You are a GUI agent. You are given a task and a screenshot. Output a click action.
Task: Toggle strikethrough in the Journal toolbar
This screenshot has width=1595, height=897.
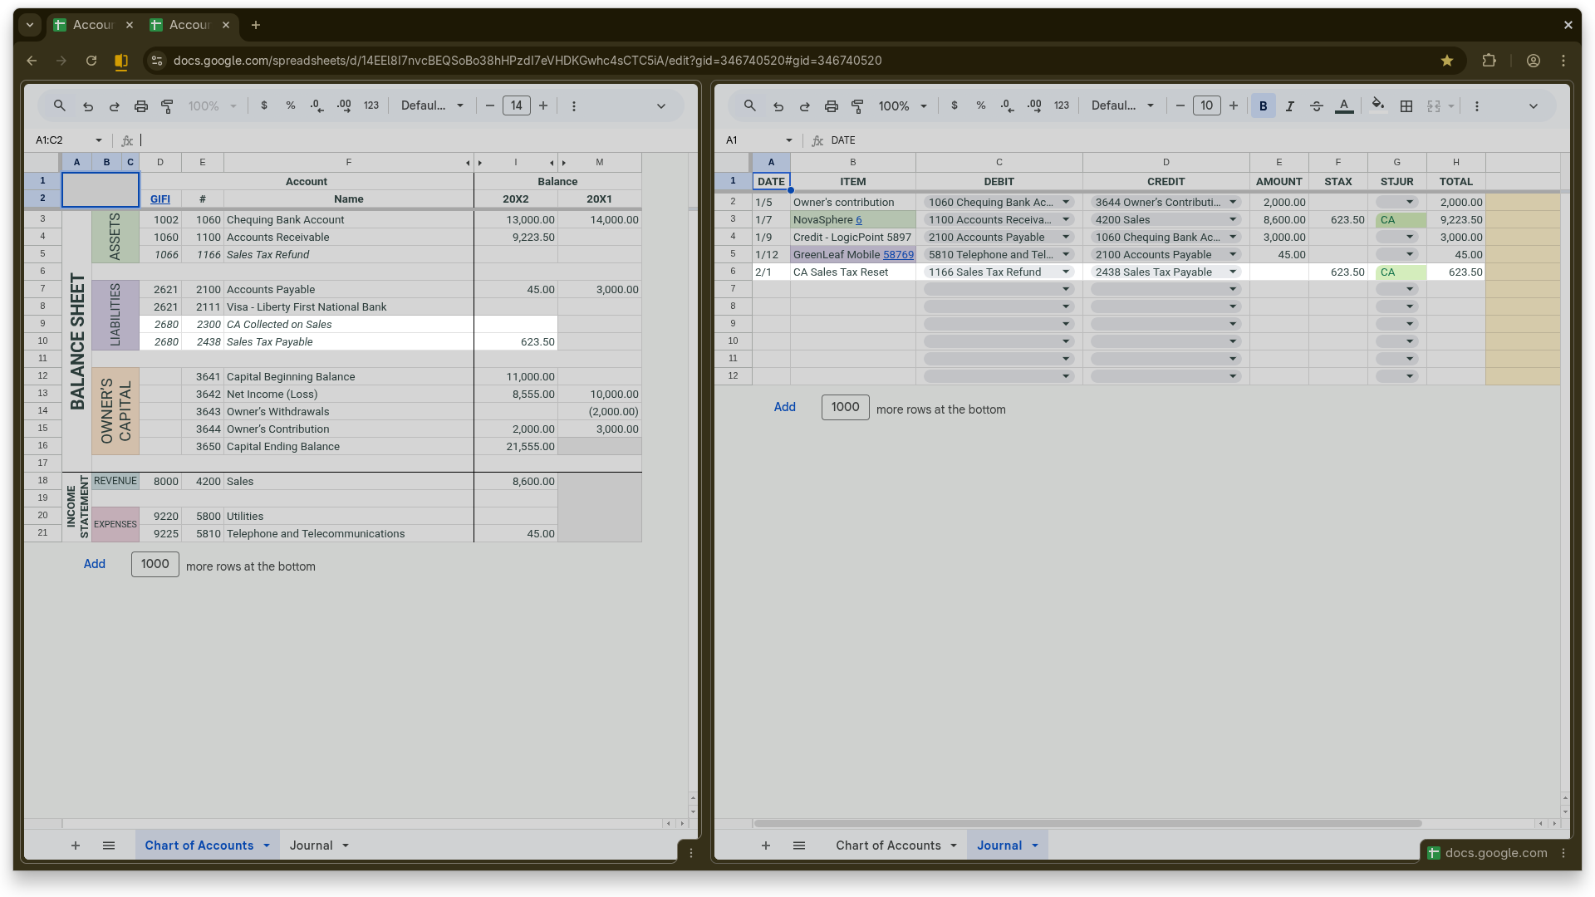[x=1316, y=105]
